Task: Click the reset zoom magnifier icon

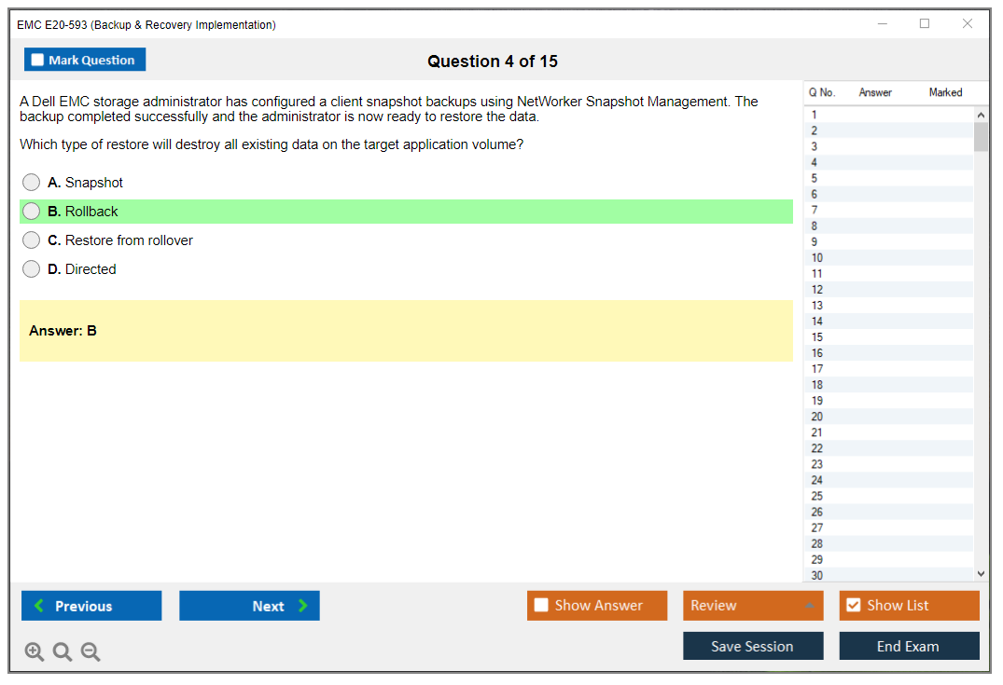Action: (63, 652)
